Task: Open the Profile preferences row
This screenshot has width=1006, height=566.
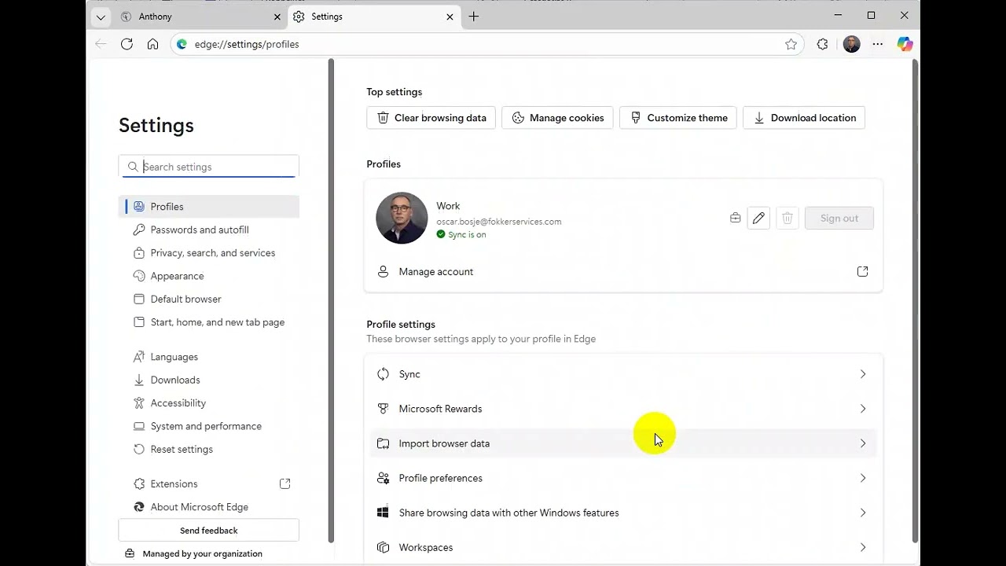Action: pyautogui.click(x=623, y=478)
